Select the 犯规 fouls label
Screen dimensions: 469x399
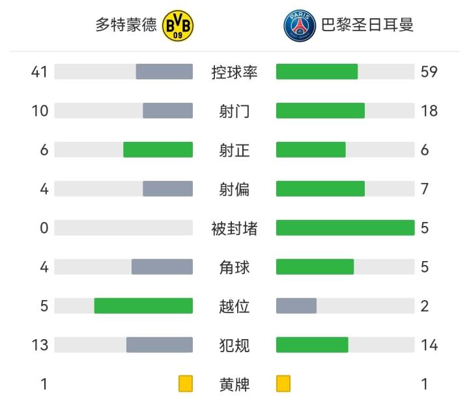point(234,345)
